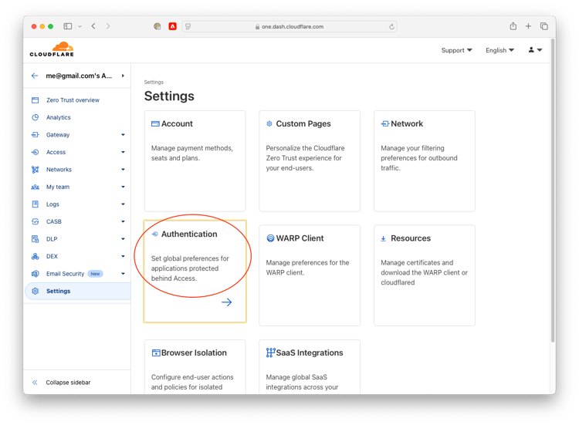
Task: Open the Analytics page
Action: click(x=59, y=117)
